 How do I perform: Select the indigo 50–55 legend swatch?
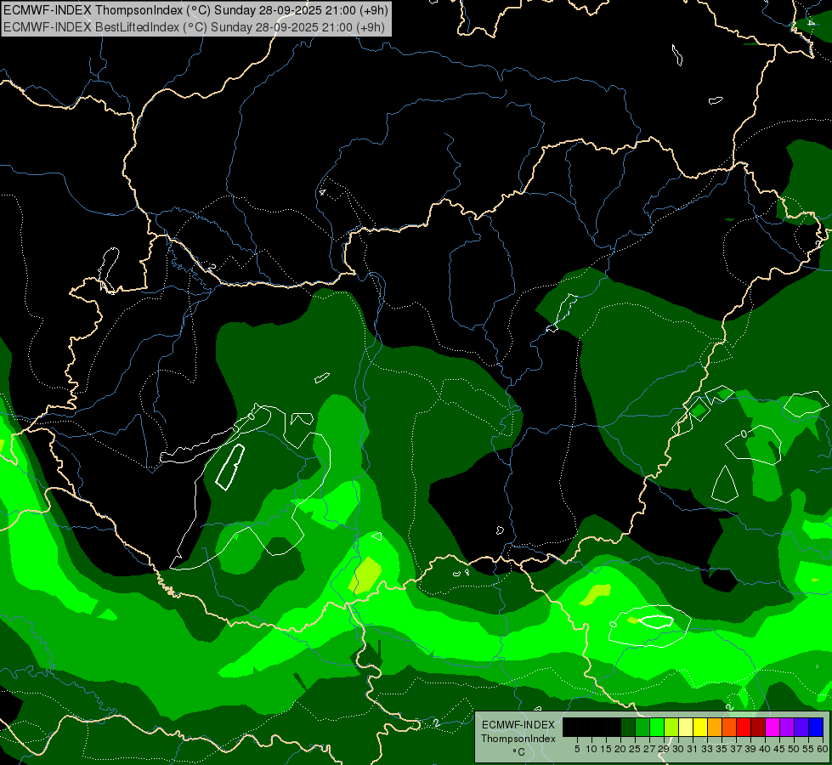[x=801, y=728]
